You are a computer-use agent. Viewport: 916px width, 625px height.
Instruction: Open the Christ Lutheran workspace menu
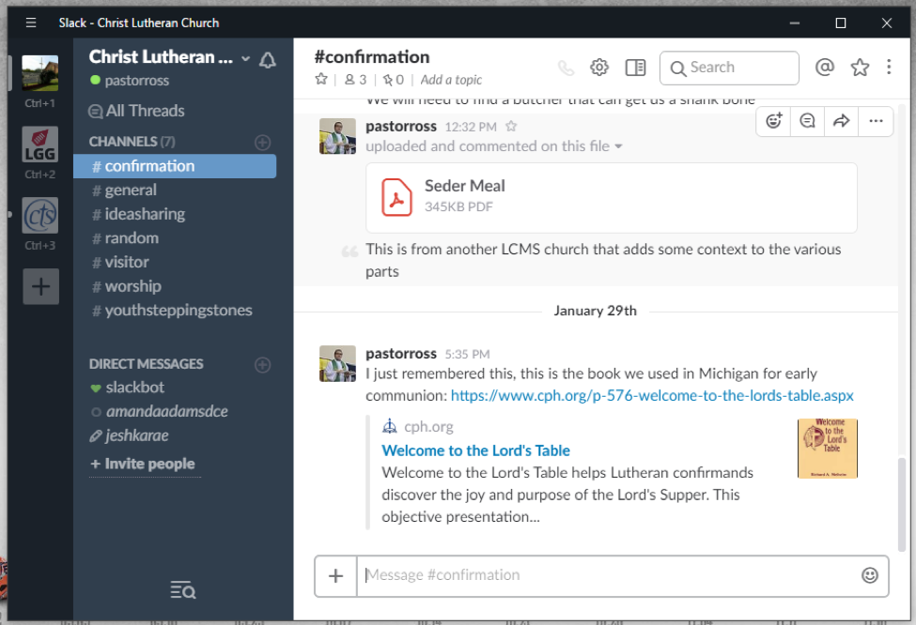pos(168,55)
